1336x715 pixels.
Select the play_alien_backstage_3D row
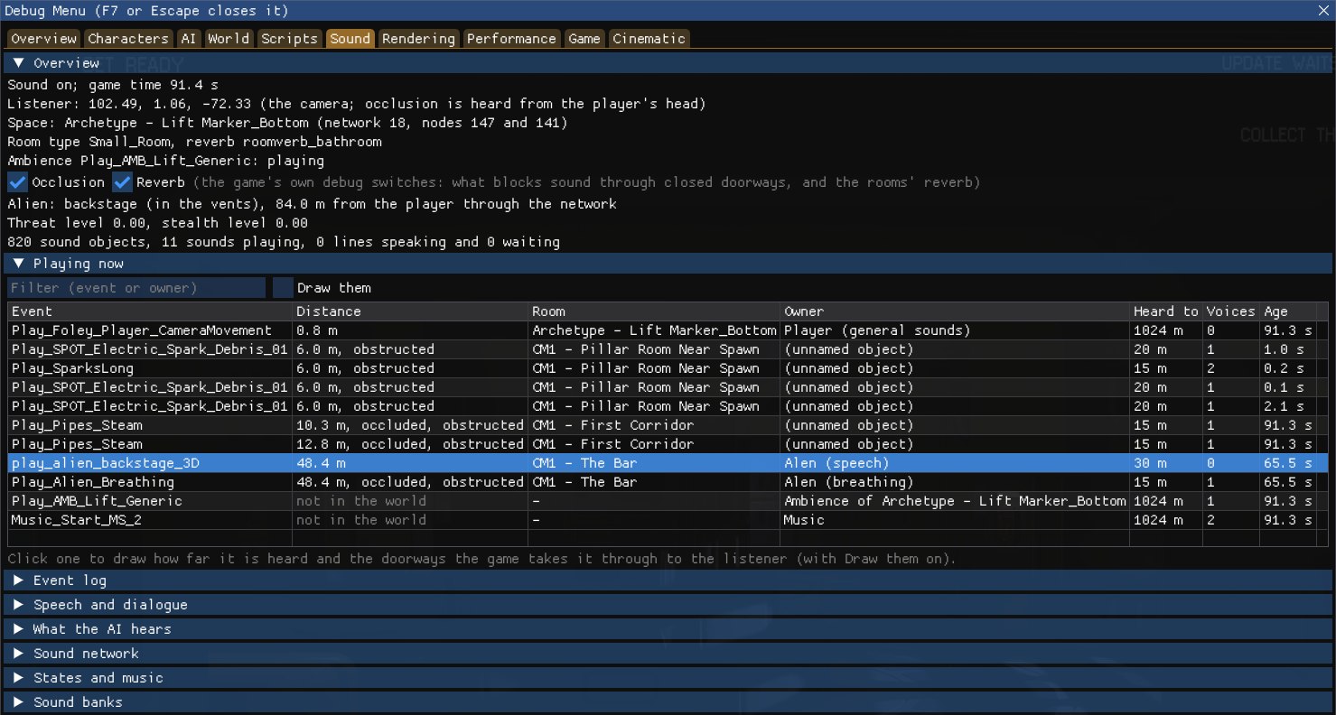[668, 463]
